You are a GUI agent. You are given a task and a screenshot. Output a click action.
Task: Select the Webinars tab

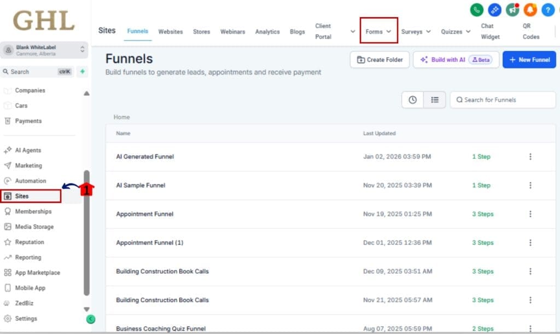pyautogui.click(x=233, y=32)
